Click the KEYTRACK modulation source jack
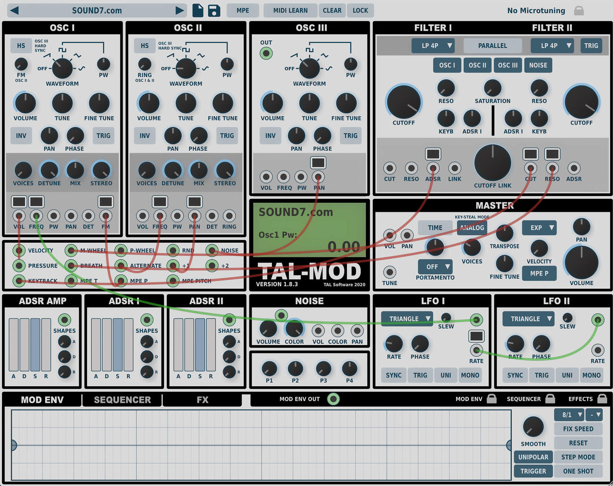This screenshot has width=613, height=486. (x=19, y=281)
